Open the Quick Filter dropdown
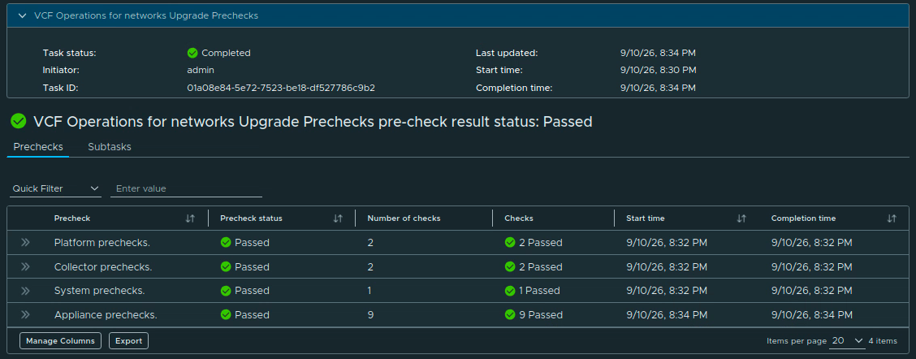This screenshot has height=359, width=916. 55,188
